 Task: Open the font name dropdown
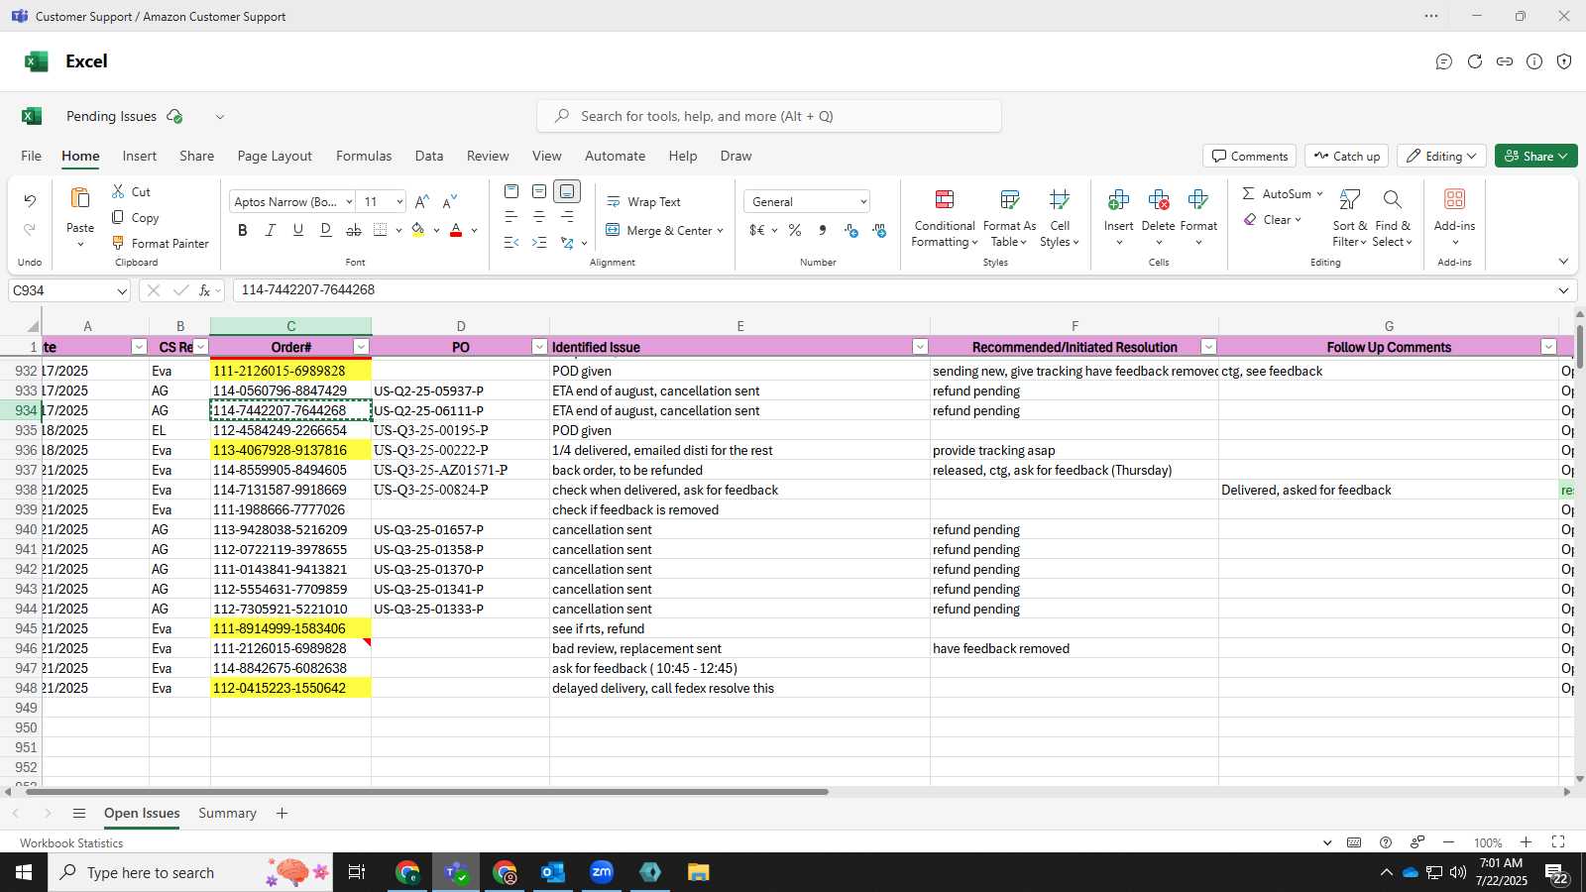pos(349,202)
